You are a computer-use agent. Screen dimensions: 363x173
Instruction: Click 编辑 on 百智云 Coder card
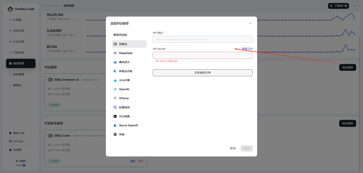click(132, 161)
